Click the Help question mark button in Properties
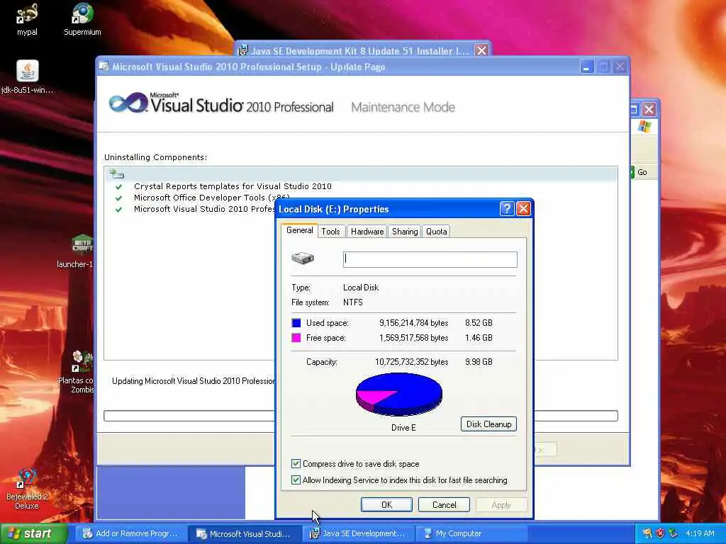This screenshot has width=726, height=544. point(507,209)
